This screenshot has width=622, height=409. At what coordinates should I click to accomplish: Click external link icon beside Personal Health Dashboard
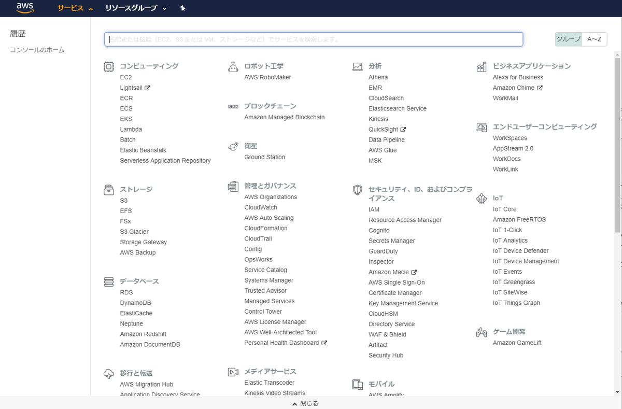tap(324, 343)
